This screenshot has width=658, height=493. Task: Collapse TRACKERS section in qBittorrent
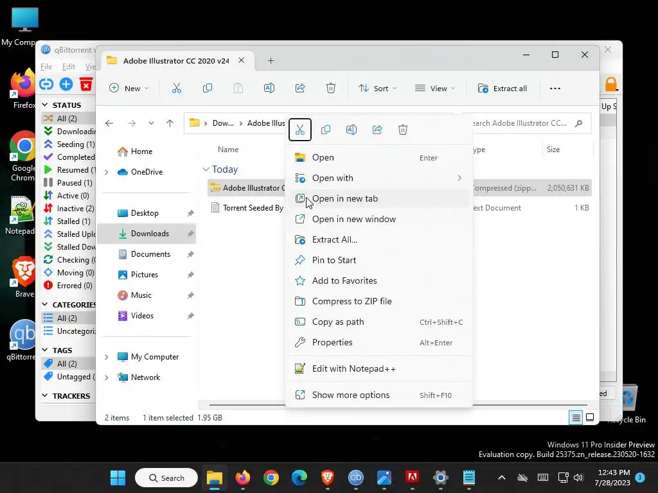pos(45,395)
